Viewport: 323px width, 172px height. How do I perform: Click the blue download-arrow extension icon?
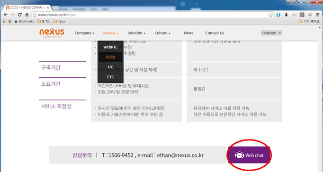point(278,15)
